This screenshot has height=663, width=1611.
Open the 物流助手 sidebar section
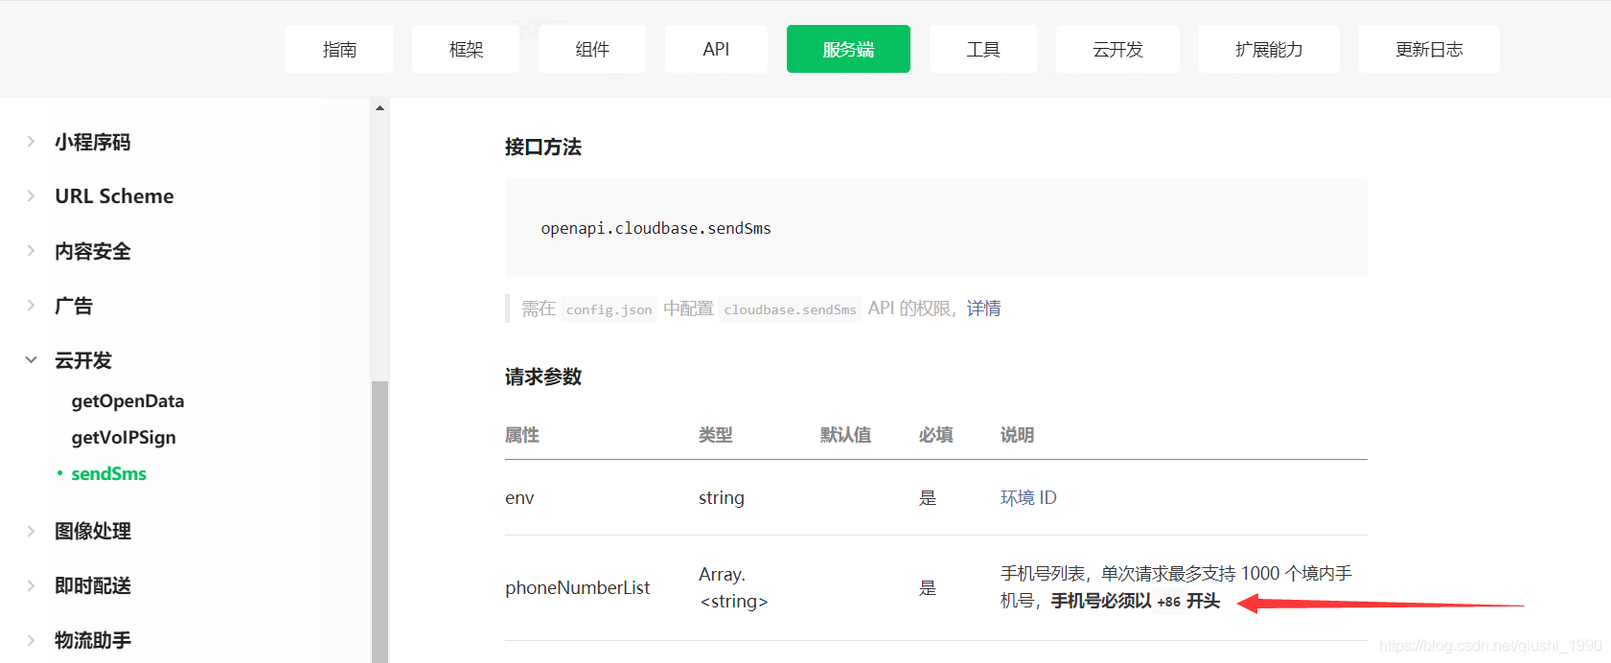(x=93, y=640)
